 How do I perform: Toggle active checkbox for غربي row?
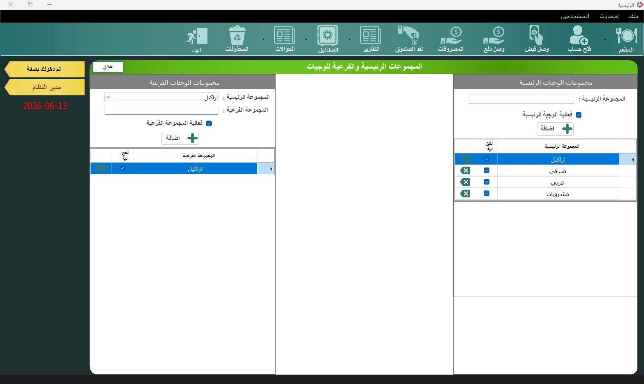486,182
